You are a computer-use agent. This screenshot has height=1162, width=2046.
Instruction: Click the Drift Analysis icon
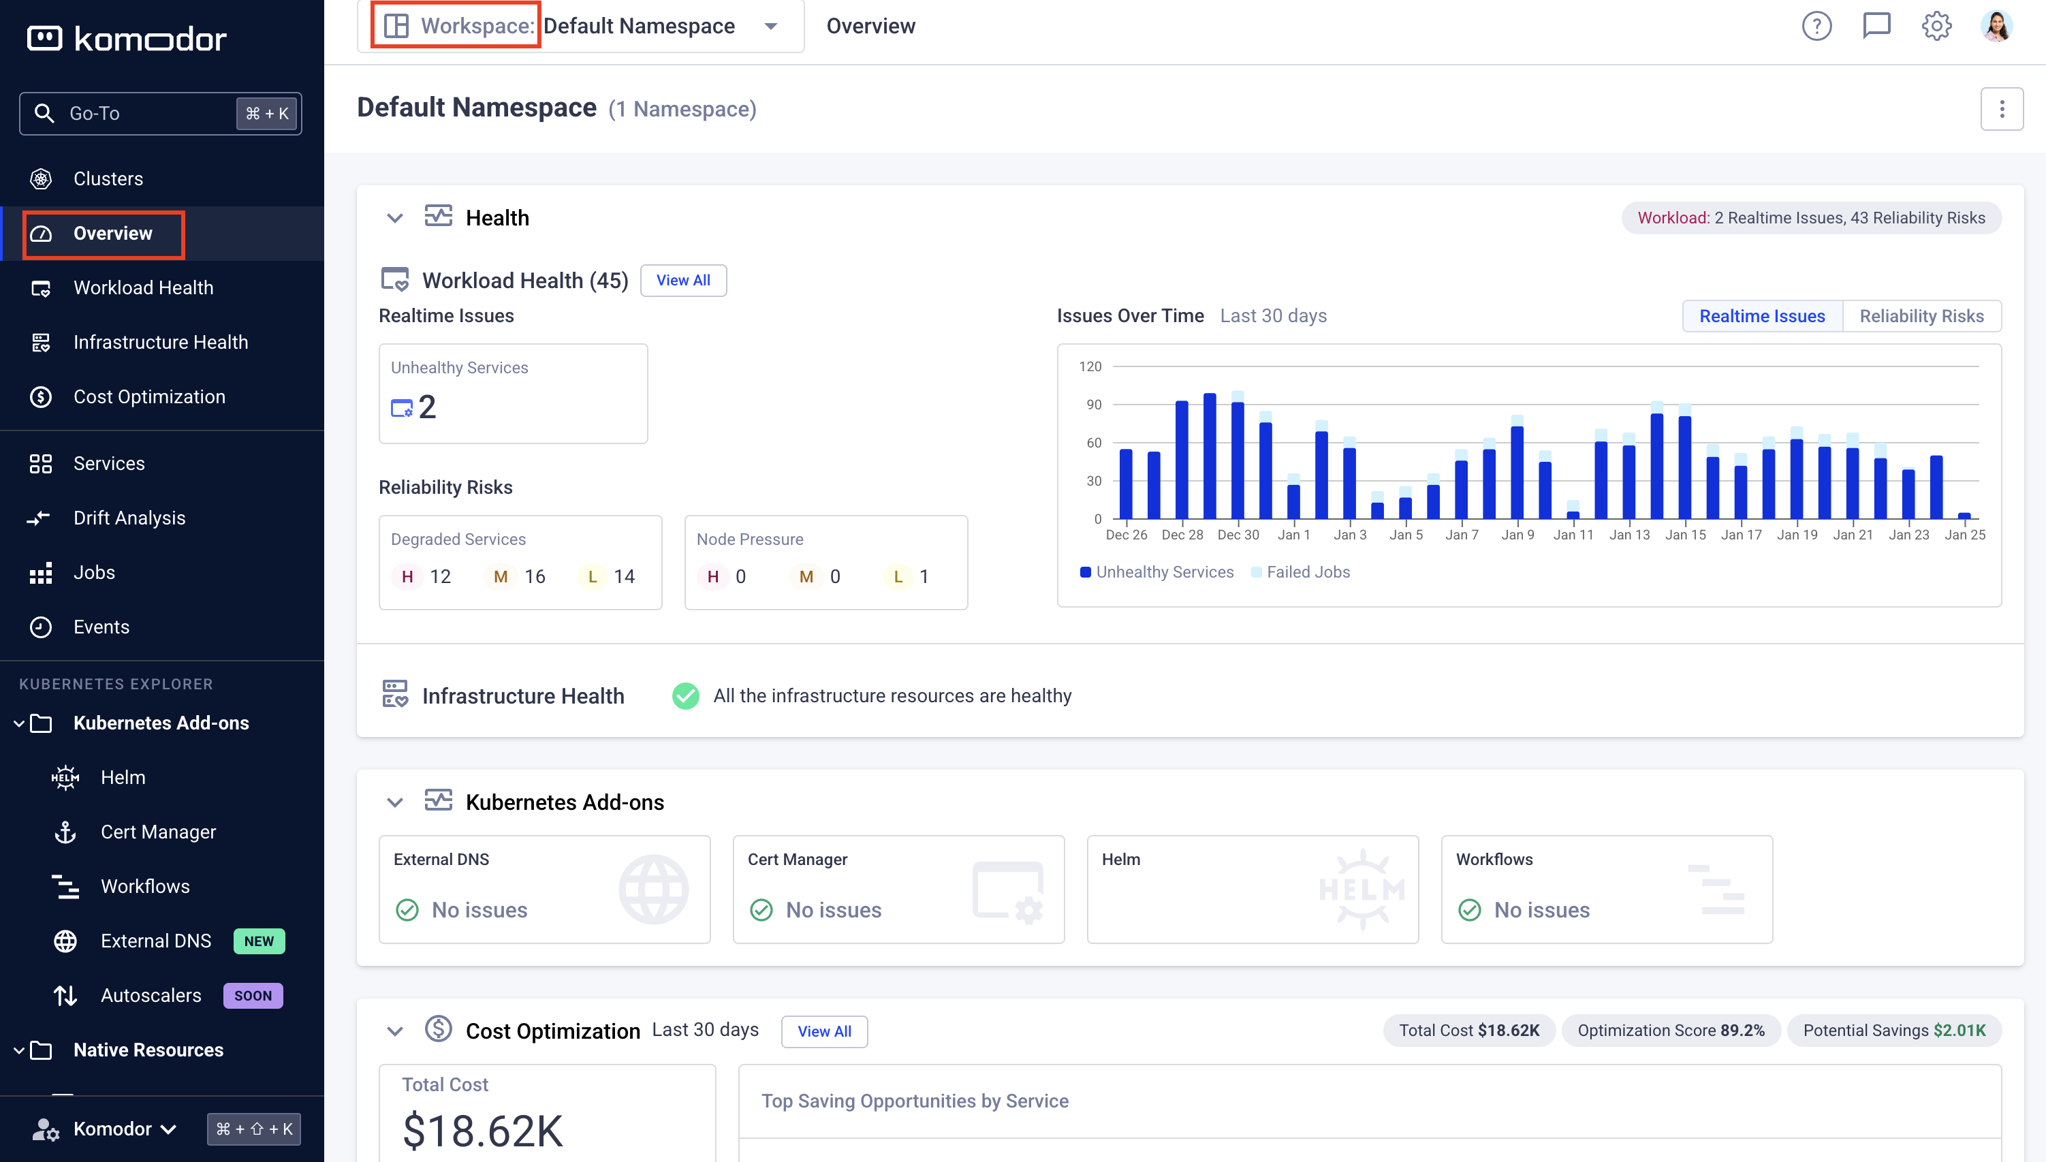click(x=38, y=518)
